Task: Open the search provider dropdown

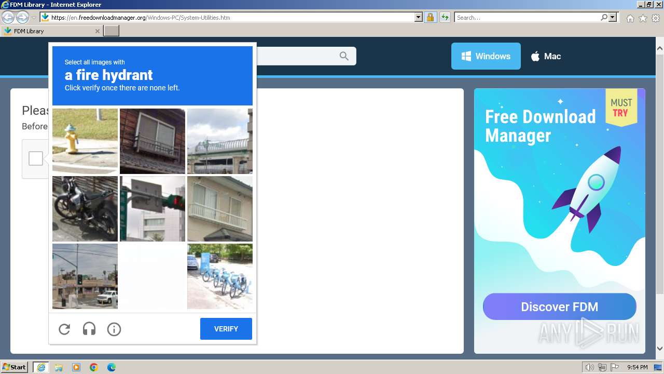Action: pyautogui.click(x=613, y=17)
